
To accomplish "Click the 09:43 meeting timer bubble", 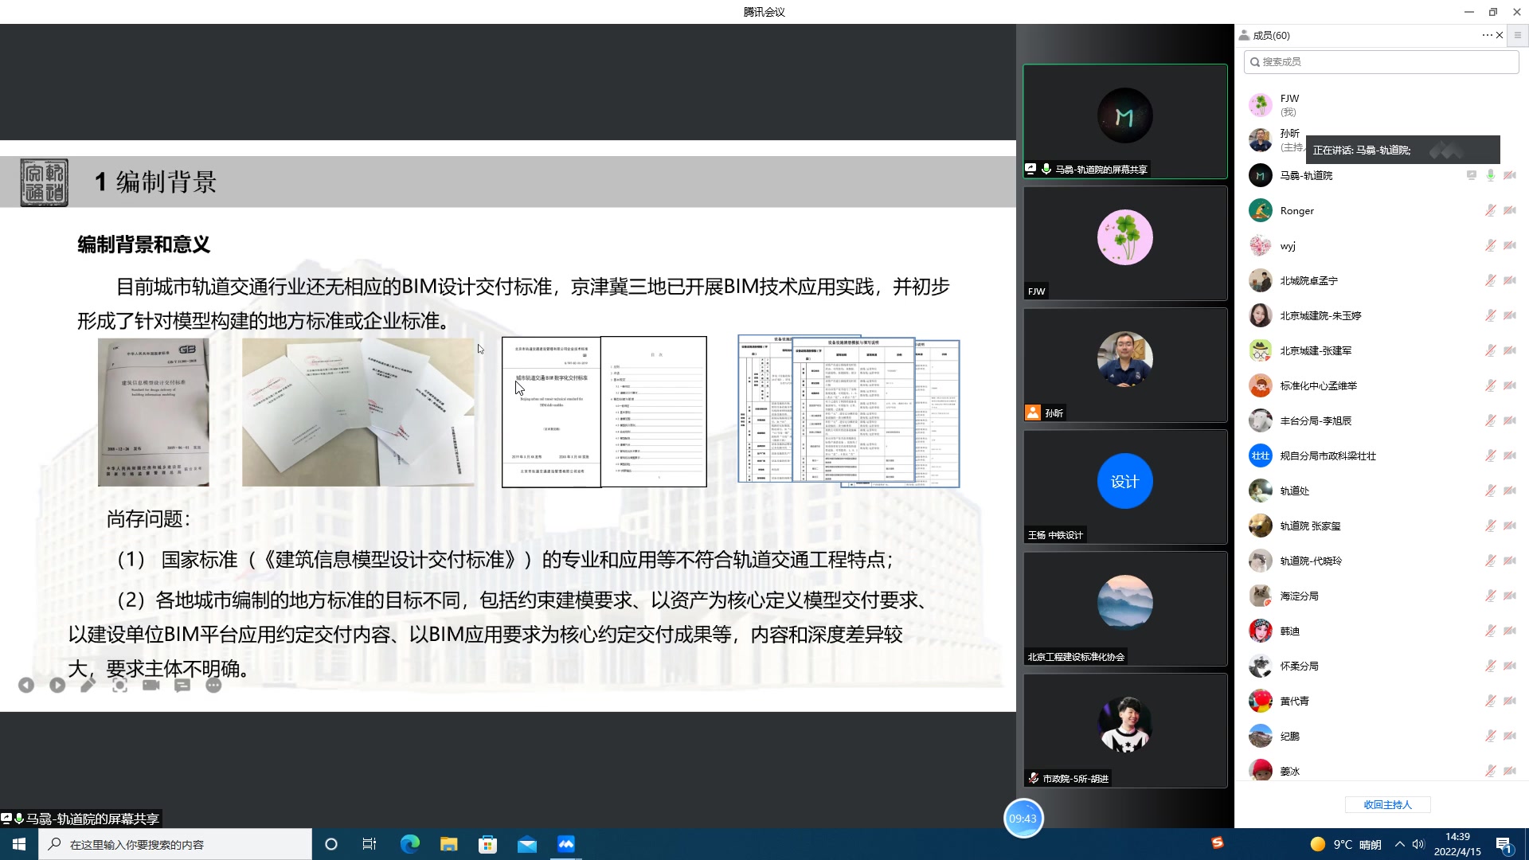I will coord(1023,818).
